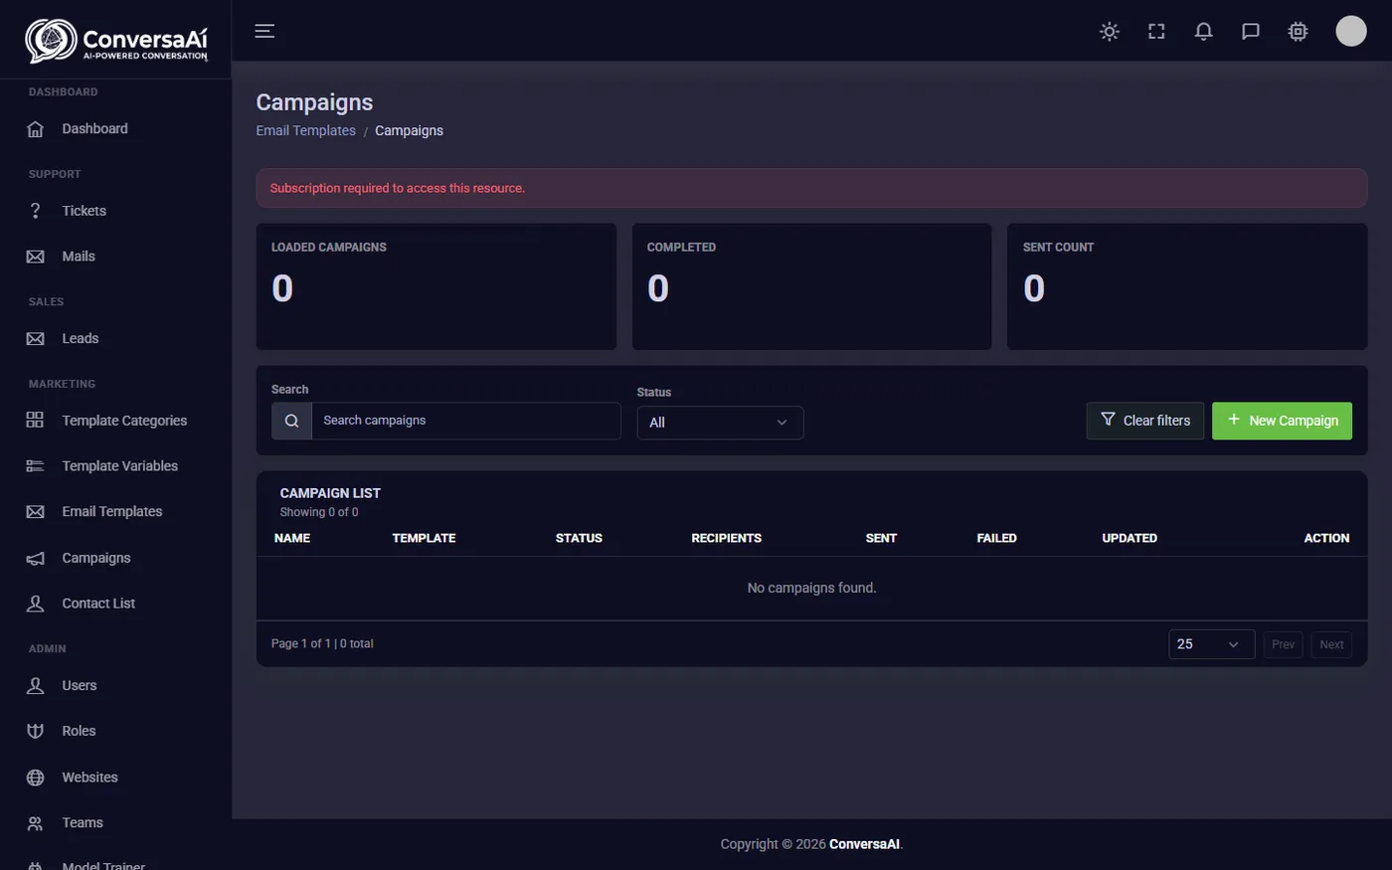1392x870 pixels.
Task: Click the ConversaAI logo
Action: (x=116, y=41)
